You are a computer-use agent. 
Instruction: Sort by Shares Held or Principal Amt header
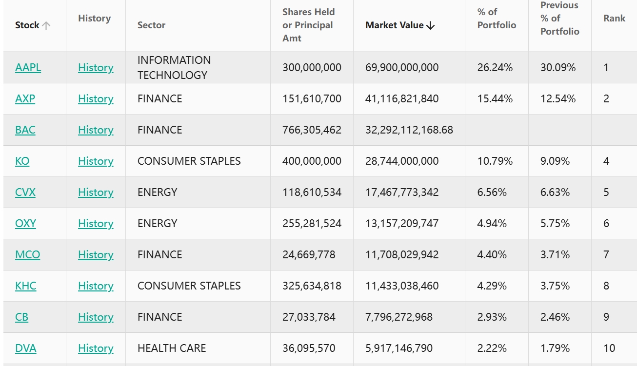(x=308, y=25)
